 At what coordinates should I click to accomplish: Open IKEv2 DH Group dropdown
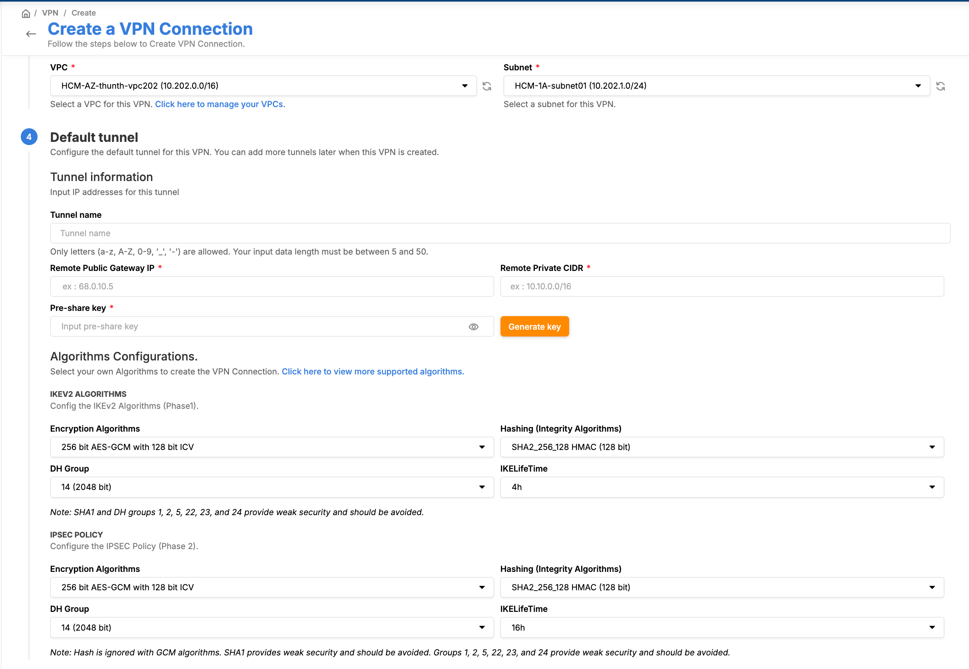click(x=272, y=487)
